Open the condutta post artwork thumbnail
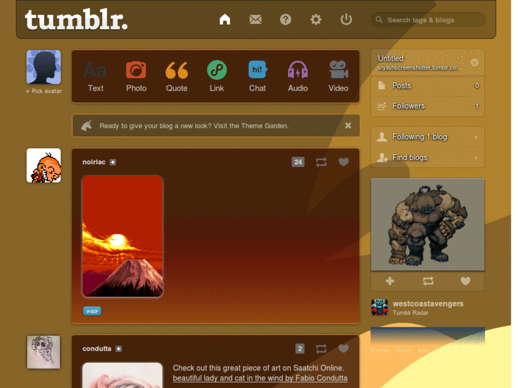The width and height of the screenshot is (518, 388). (122, 376)
